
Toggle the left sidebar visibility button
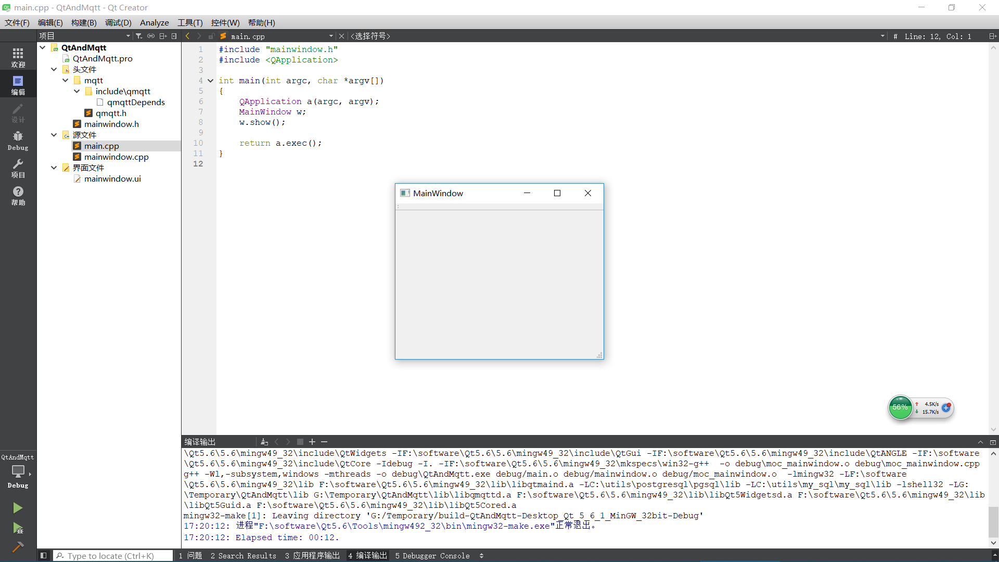point(44,555)
